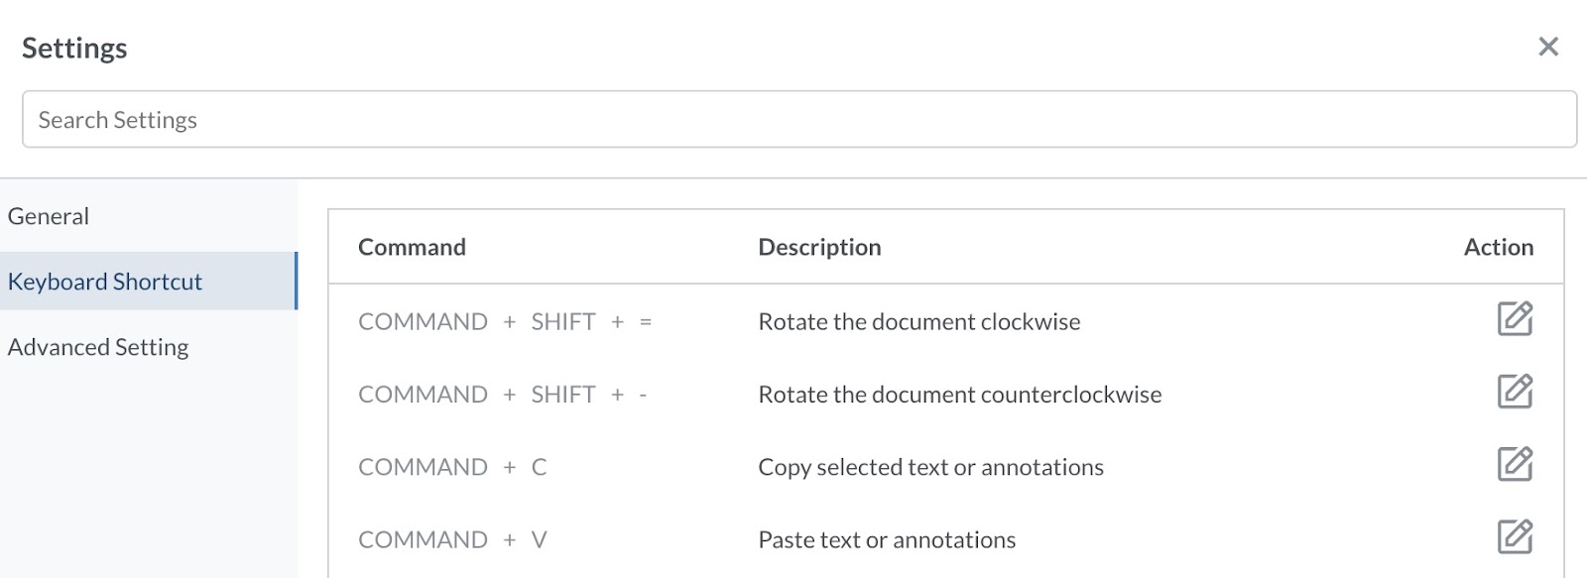Click the 'Rotate the document clockwise' description
Image resolution: width=1587 pixels, height=578 pixels.
coord(919,321)
